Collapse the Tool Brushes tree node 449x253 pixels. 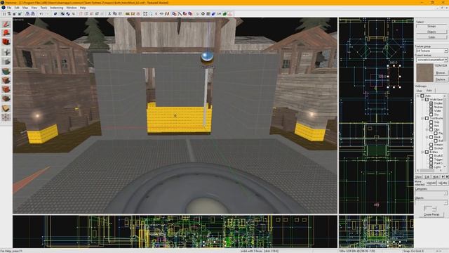pyautogui.click(x=422, y=118)
